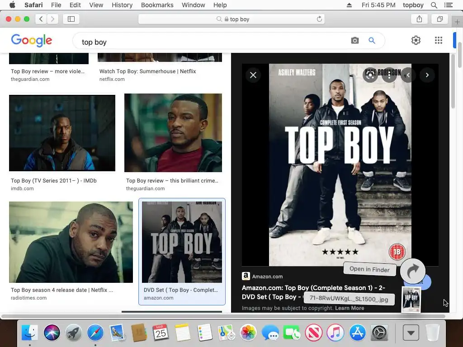
Task: Toggle the Safari sidebar button
Action: pyautogui.click(x=71, y=19)
